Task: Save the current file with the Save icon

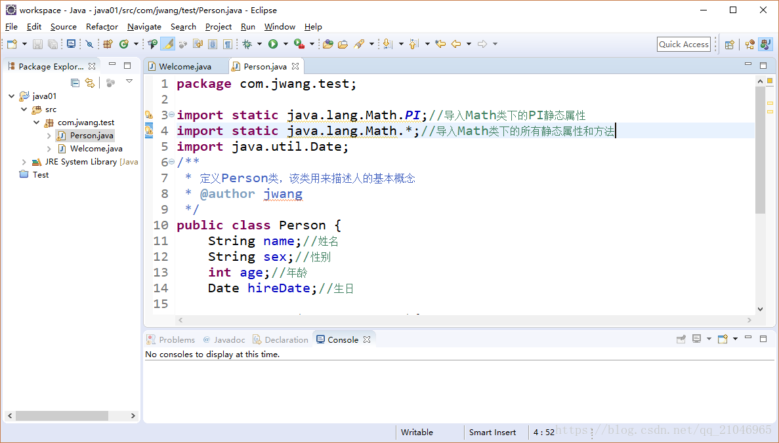Action: click(x=36, y=44)
